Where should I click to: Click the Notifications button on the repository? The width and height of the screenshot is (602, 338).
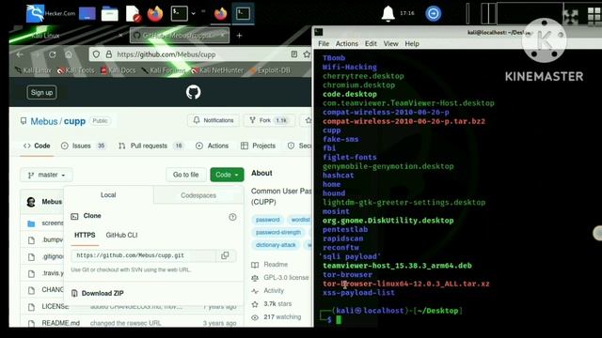(214, 120)
